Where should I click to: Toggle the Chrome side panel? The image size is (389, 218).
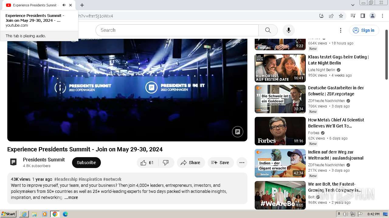click(363, 16)
